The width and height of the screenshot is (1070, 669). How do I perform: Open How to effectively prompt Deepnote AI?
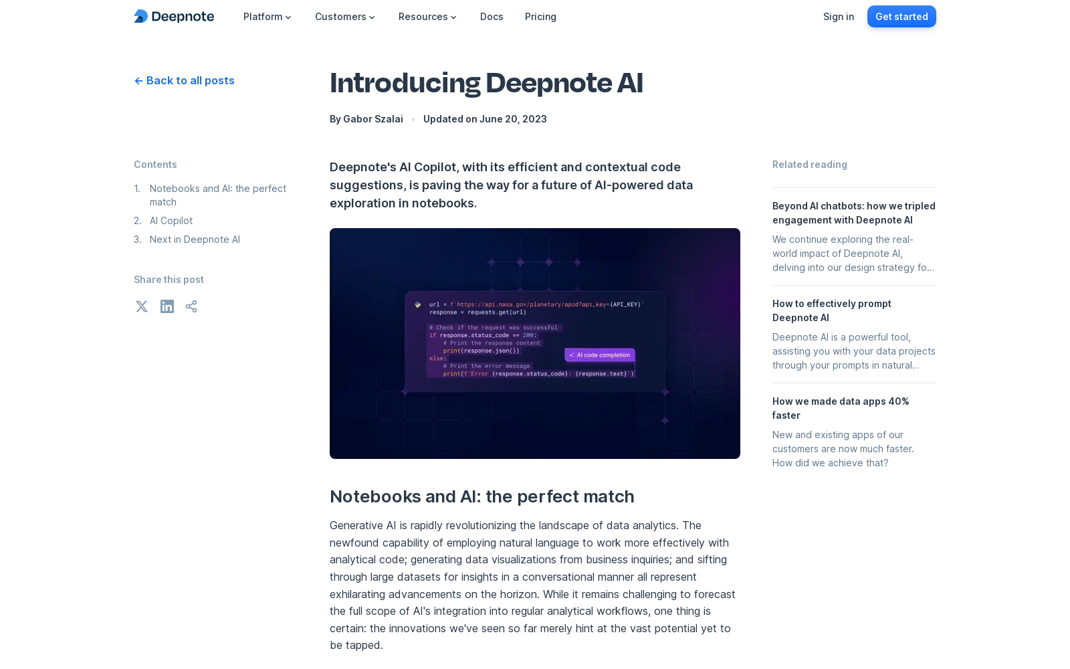pyautogui.click(x=832, y=310)
